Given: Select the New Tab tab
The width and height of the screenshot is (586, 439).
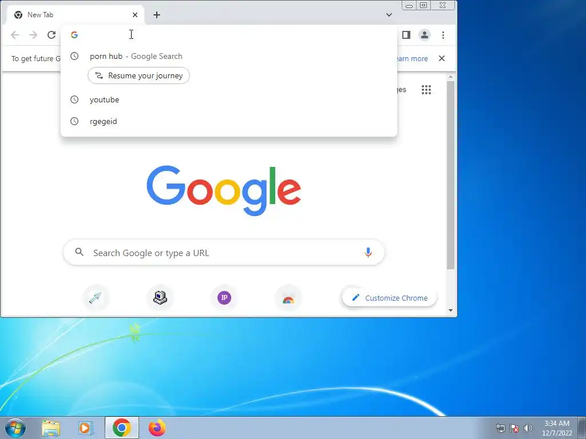Looking at the screenshot, I should click(x=75, y=15).
